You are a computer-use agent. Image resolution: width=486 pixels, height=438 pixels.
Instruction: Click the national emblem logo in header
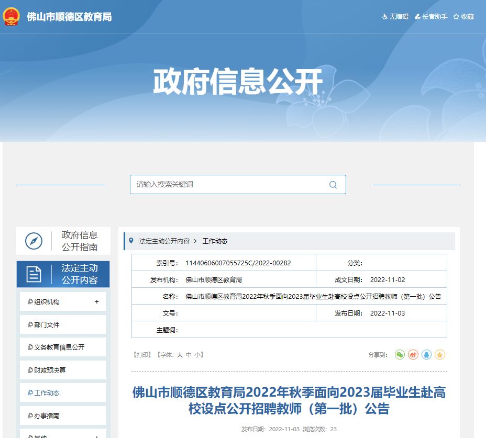point(11,17)
